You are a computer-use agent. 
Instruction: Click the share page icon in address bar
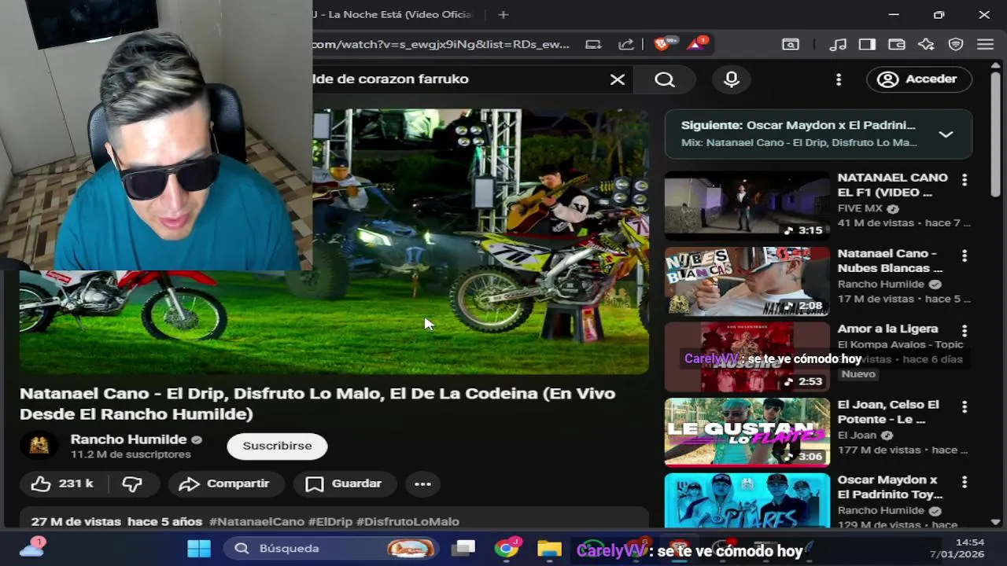[626, 45]
